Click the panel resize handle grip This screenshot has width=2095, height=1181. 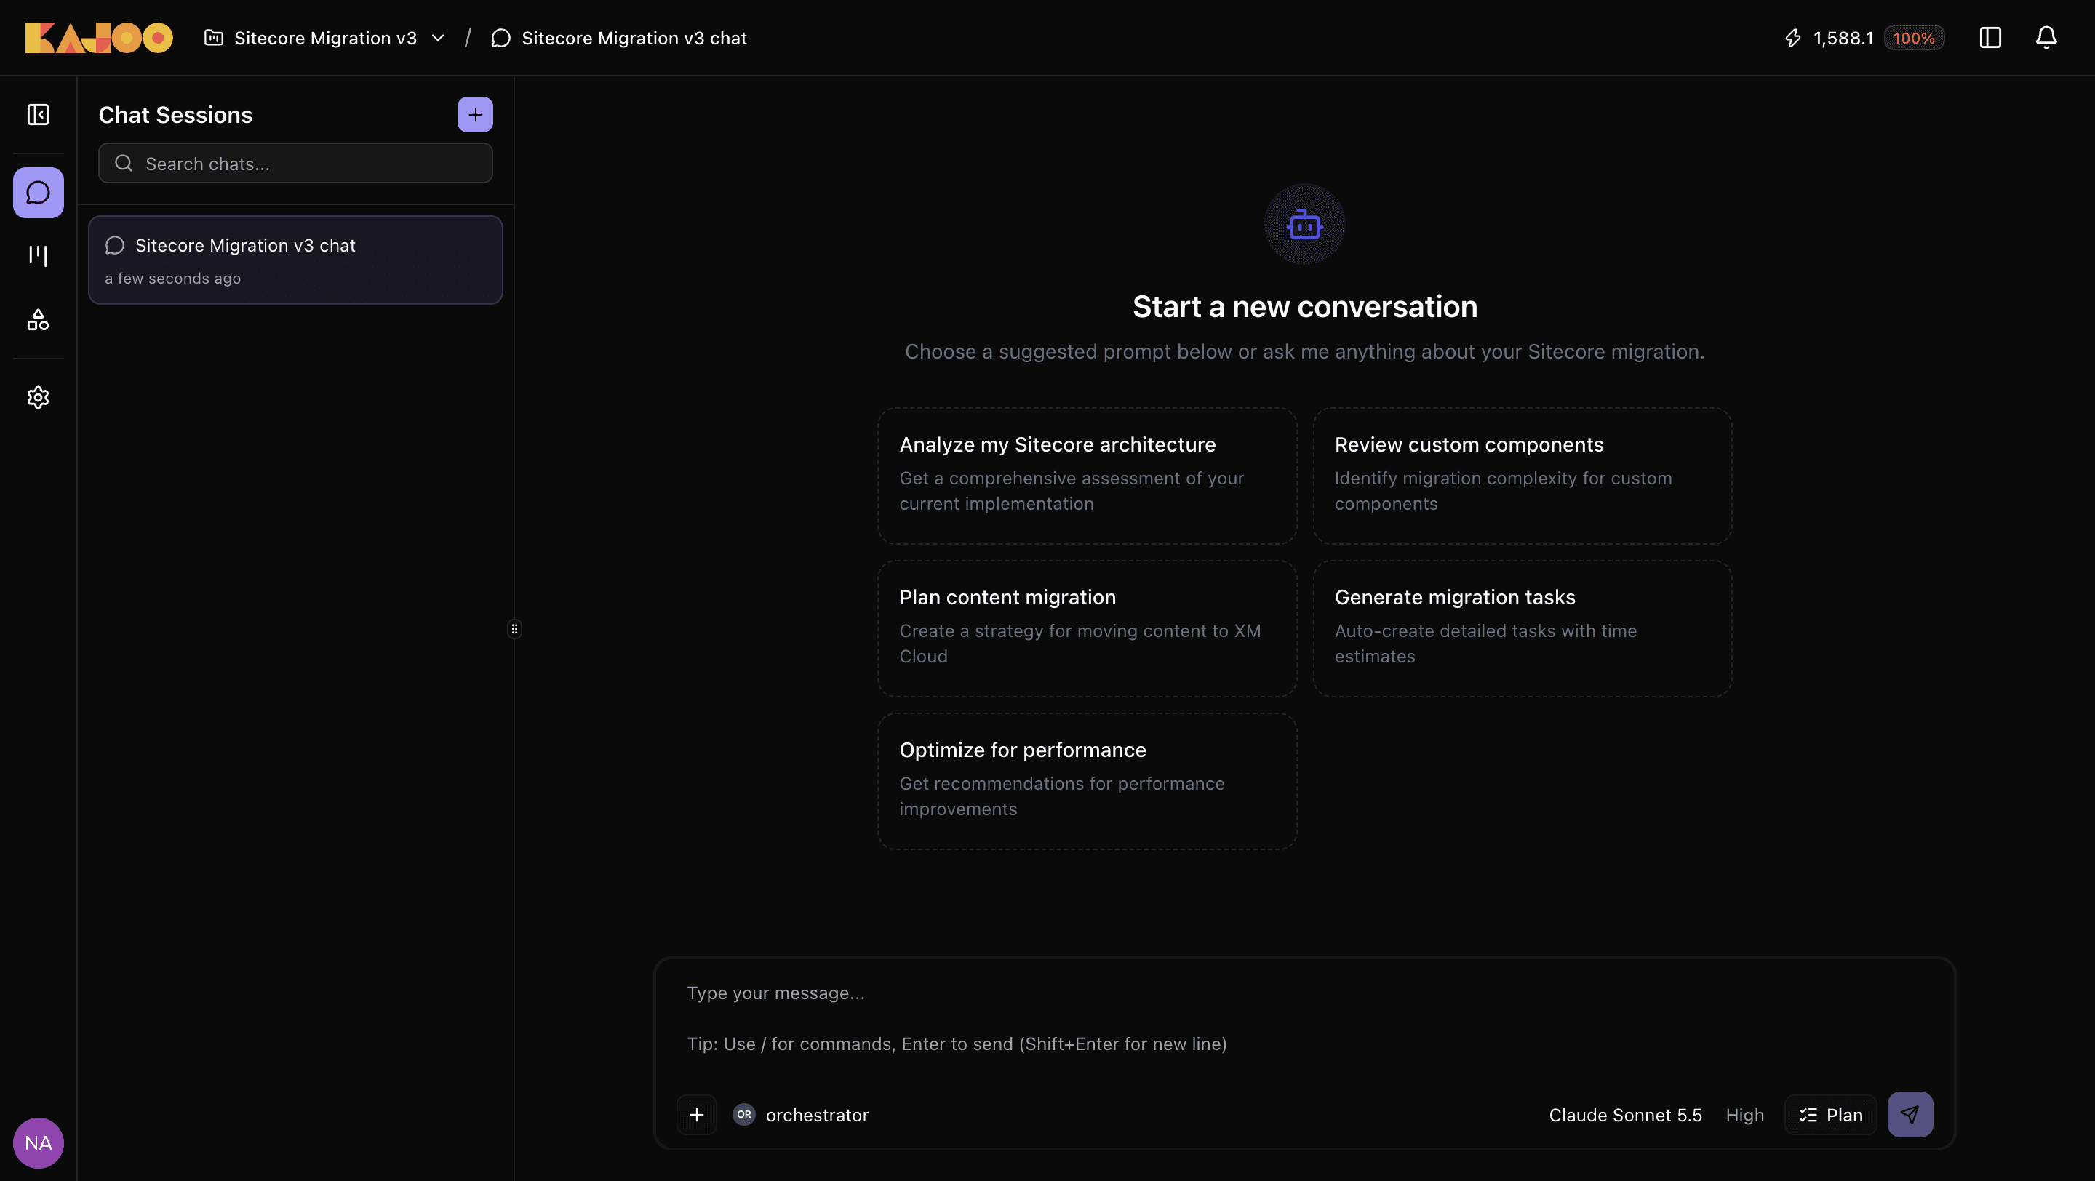514,628
